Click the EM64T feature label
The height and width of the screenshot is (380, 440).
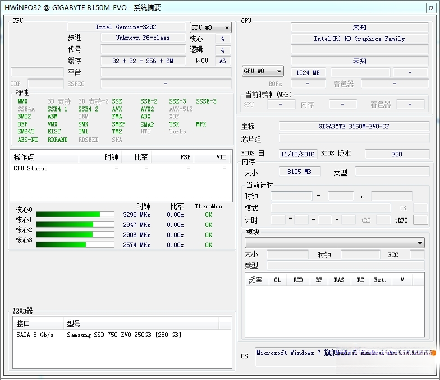coord(26,131)
